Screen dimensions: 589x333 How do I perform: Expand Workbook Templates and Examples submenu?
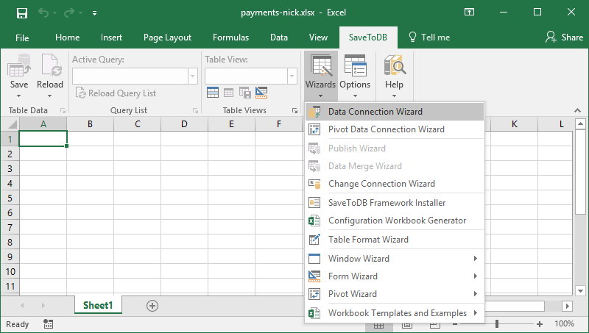coord(395,313)
